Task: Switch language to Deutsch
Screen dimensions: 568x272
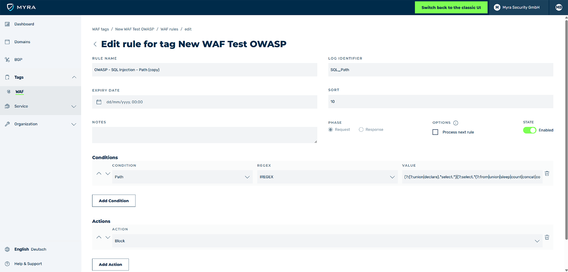Action: pyautogui.click(x=38, y=249)
